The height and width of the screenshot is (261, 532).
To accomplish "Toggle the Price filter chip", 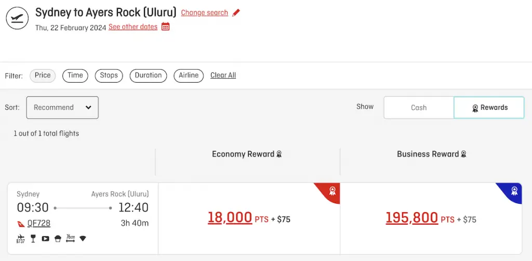I will pos(43,75).
